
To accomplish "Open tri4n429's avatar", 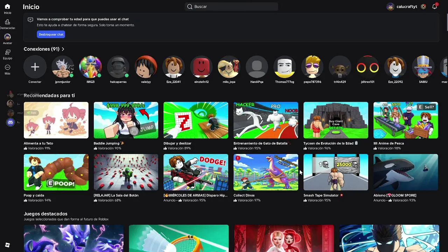I will point(340,67).
